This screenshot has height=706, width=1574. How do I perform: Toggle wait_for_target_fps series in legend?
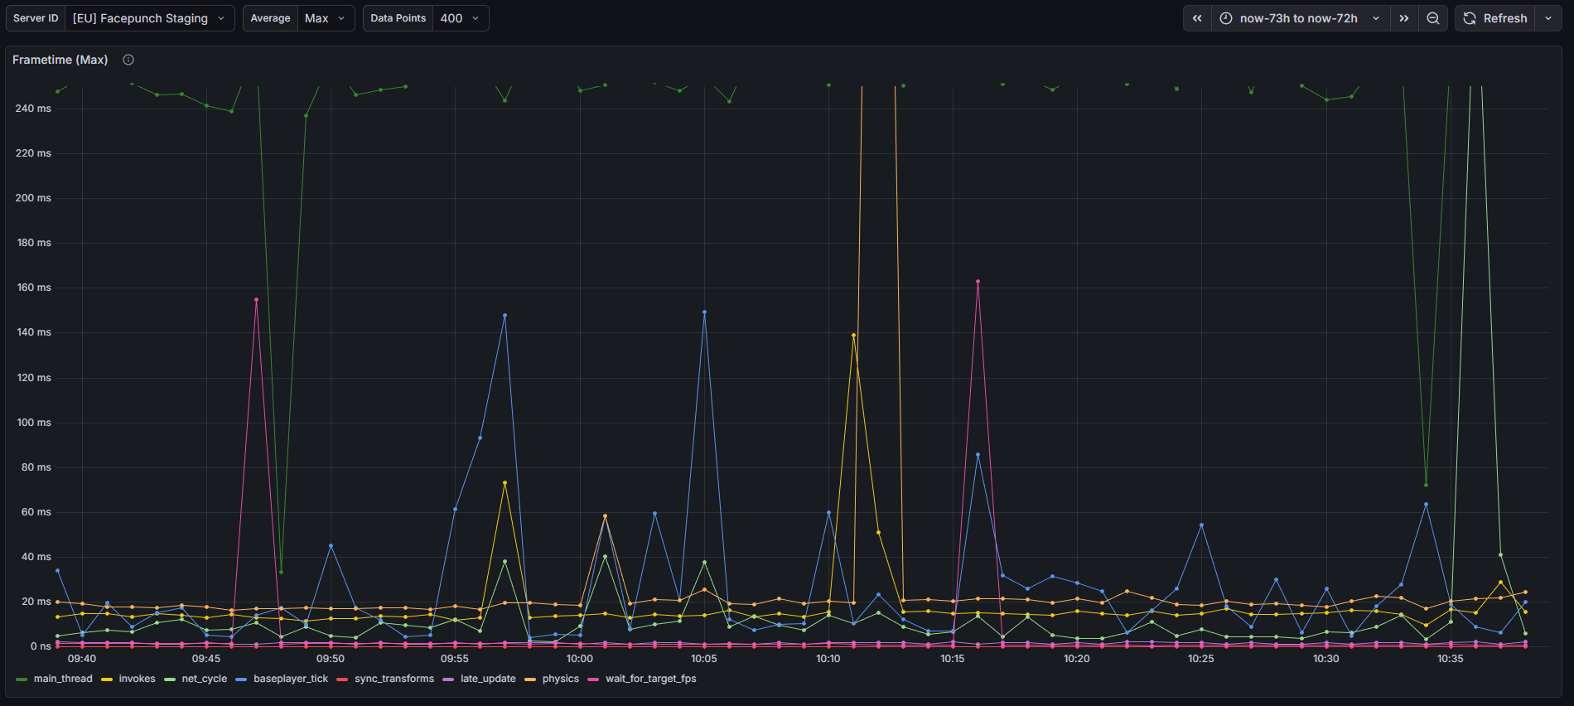pyautogui.click(x=651, y=679)
